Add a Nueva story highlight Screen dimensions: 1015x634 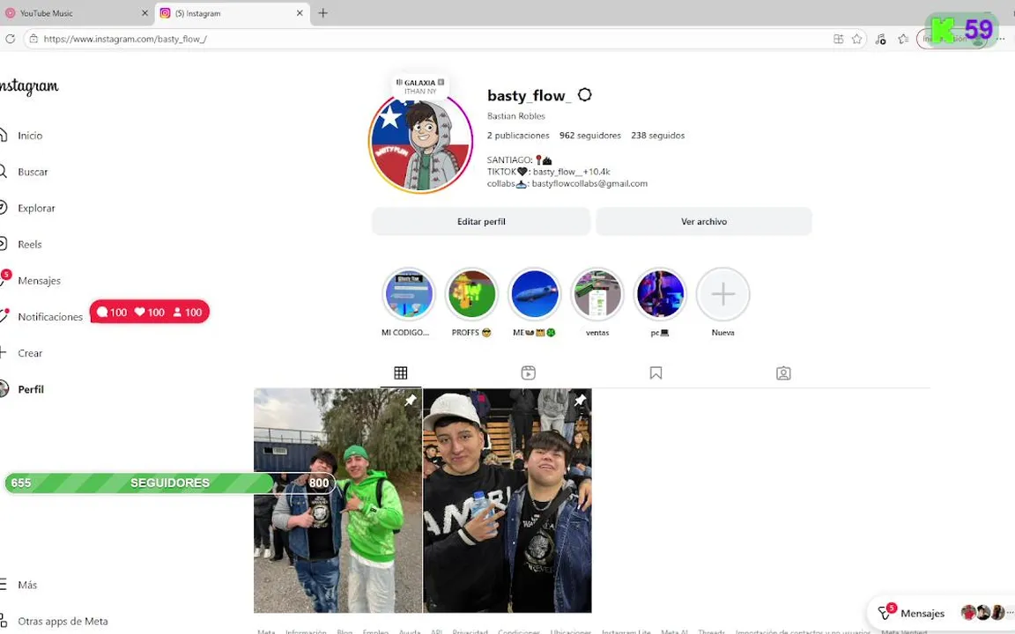click(x=723, y=294)
